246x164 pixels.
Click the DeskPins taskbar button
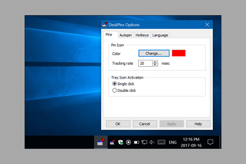(x=100, y=142)
